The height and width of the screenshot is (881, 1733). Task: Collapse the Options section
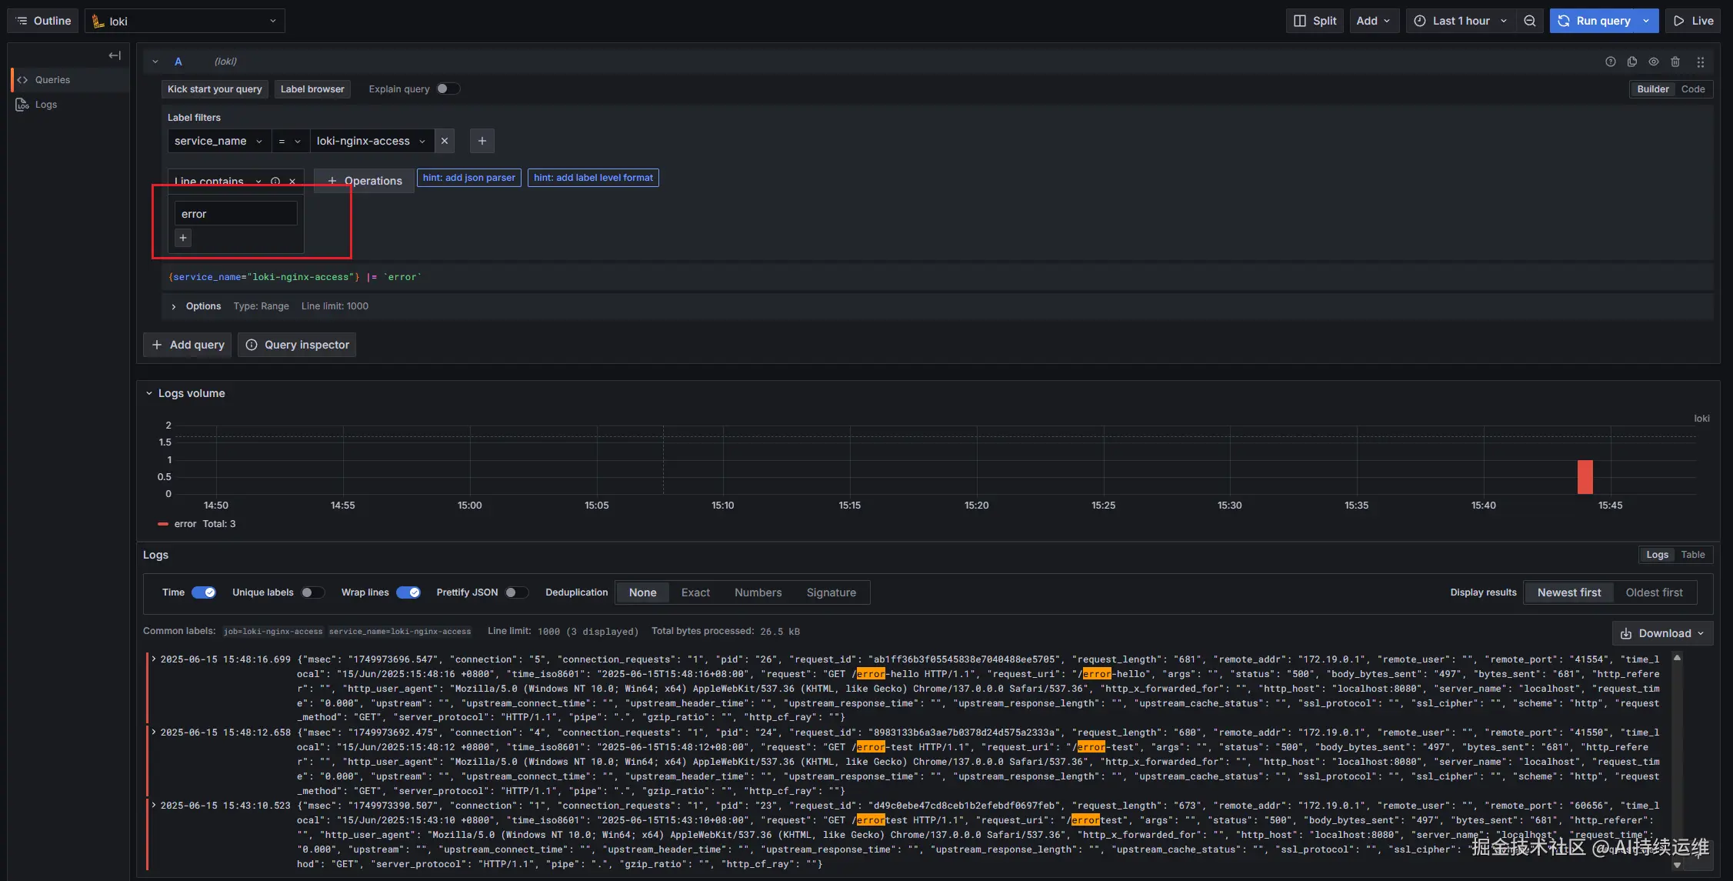[x=172, y=306]
